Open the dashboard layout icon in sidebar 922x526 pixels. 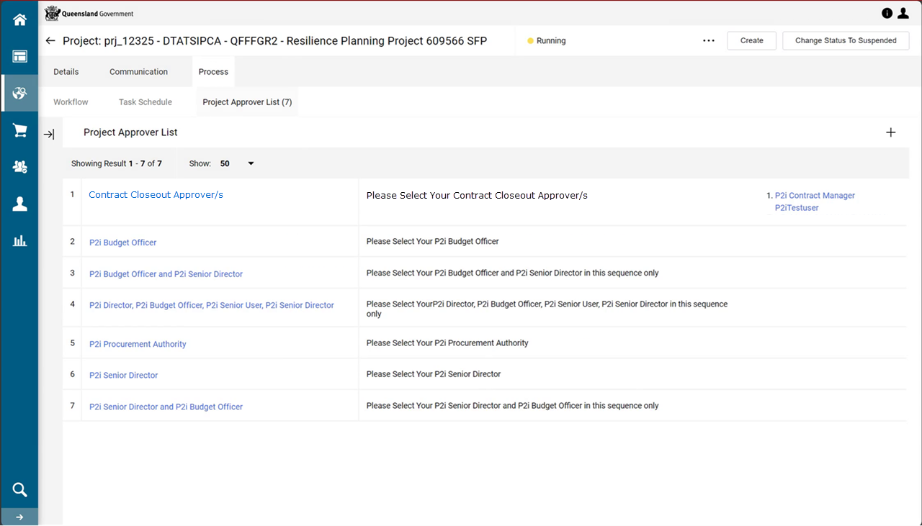[19, 56]
